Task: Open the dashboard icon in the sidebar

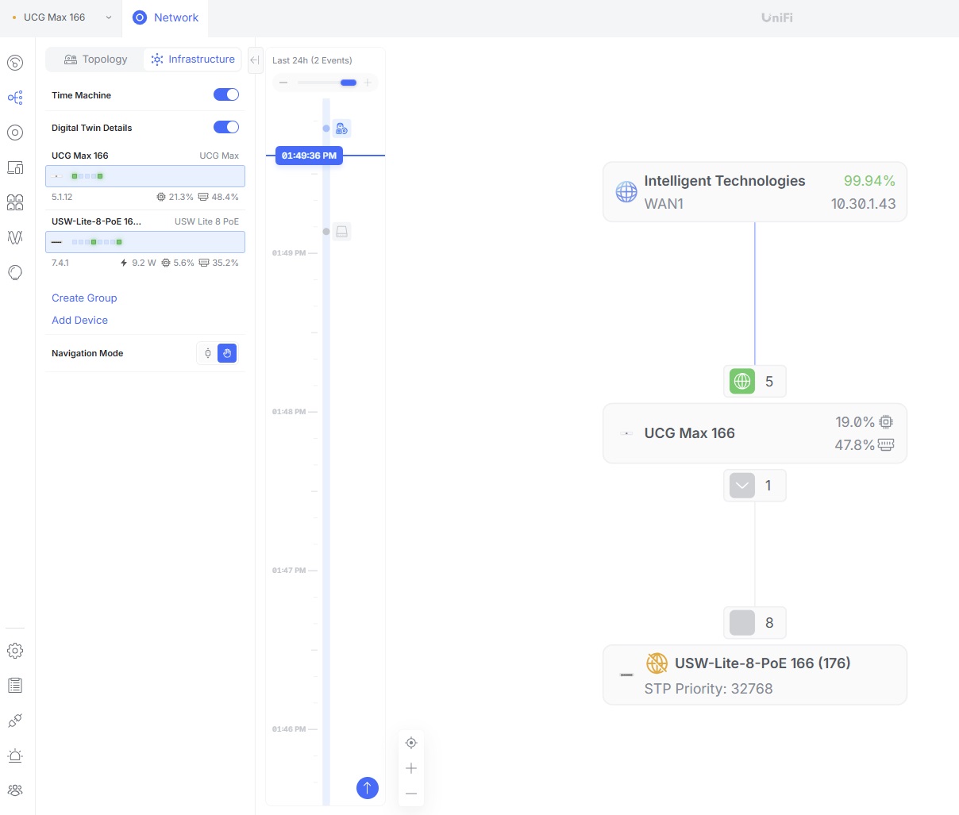Action: click(15, 63)
